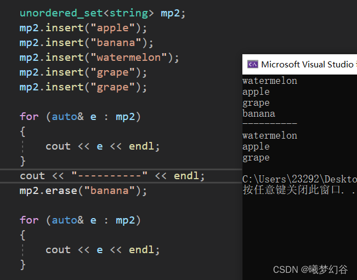This screenshot has width=357, height=280.
Task: Click the second mp2.insert("grape") line
Action: (83, 87)
